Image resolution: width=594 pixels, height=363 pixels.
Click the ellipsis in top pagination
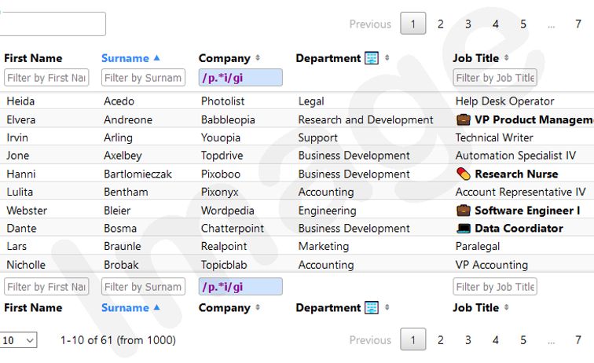[x=551, y=24]
